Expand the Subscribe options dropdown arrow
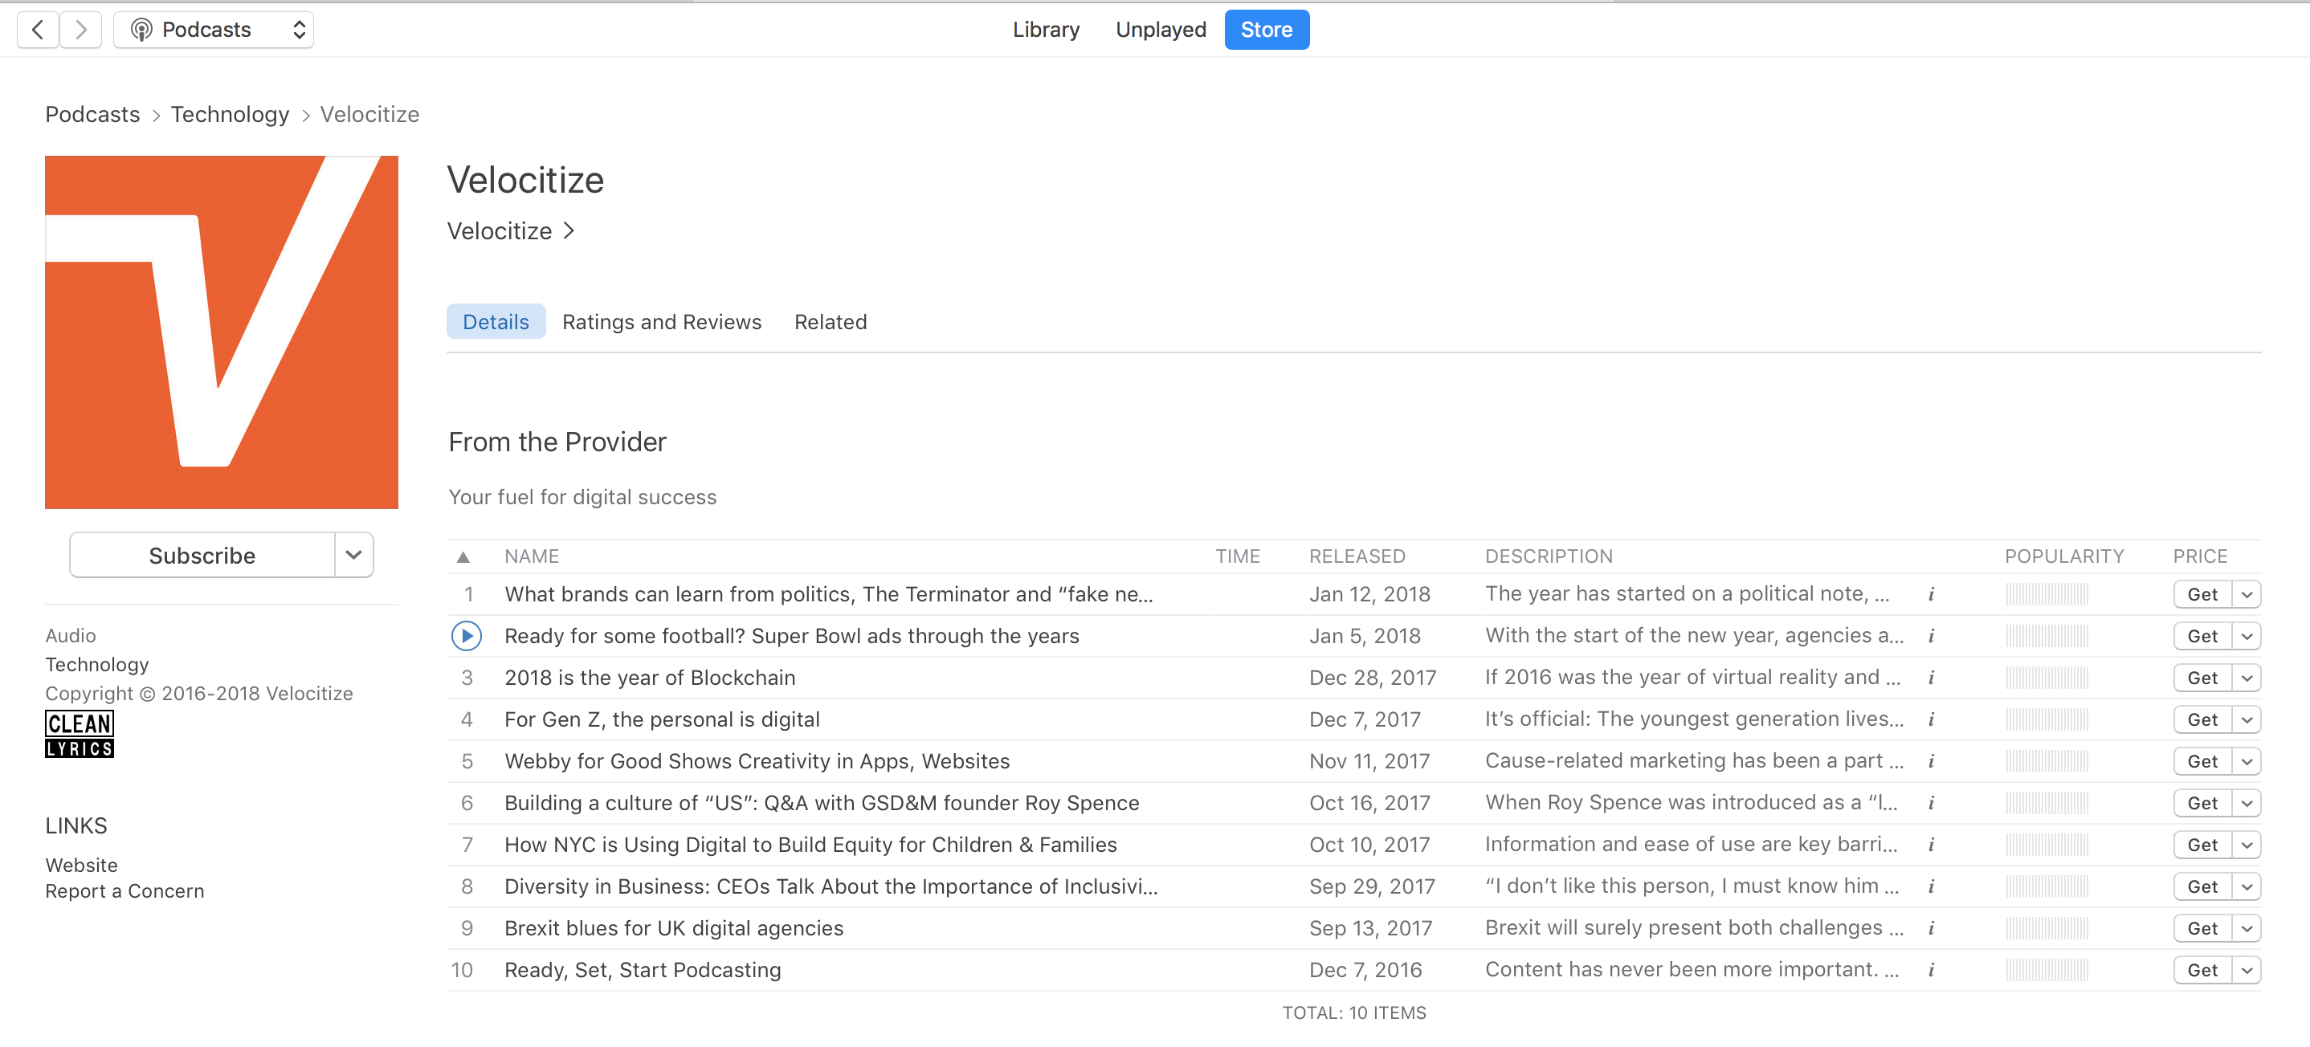2310x1047 pixels. click(x=354, y=555)
